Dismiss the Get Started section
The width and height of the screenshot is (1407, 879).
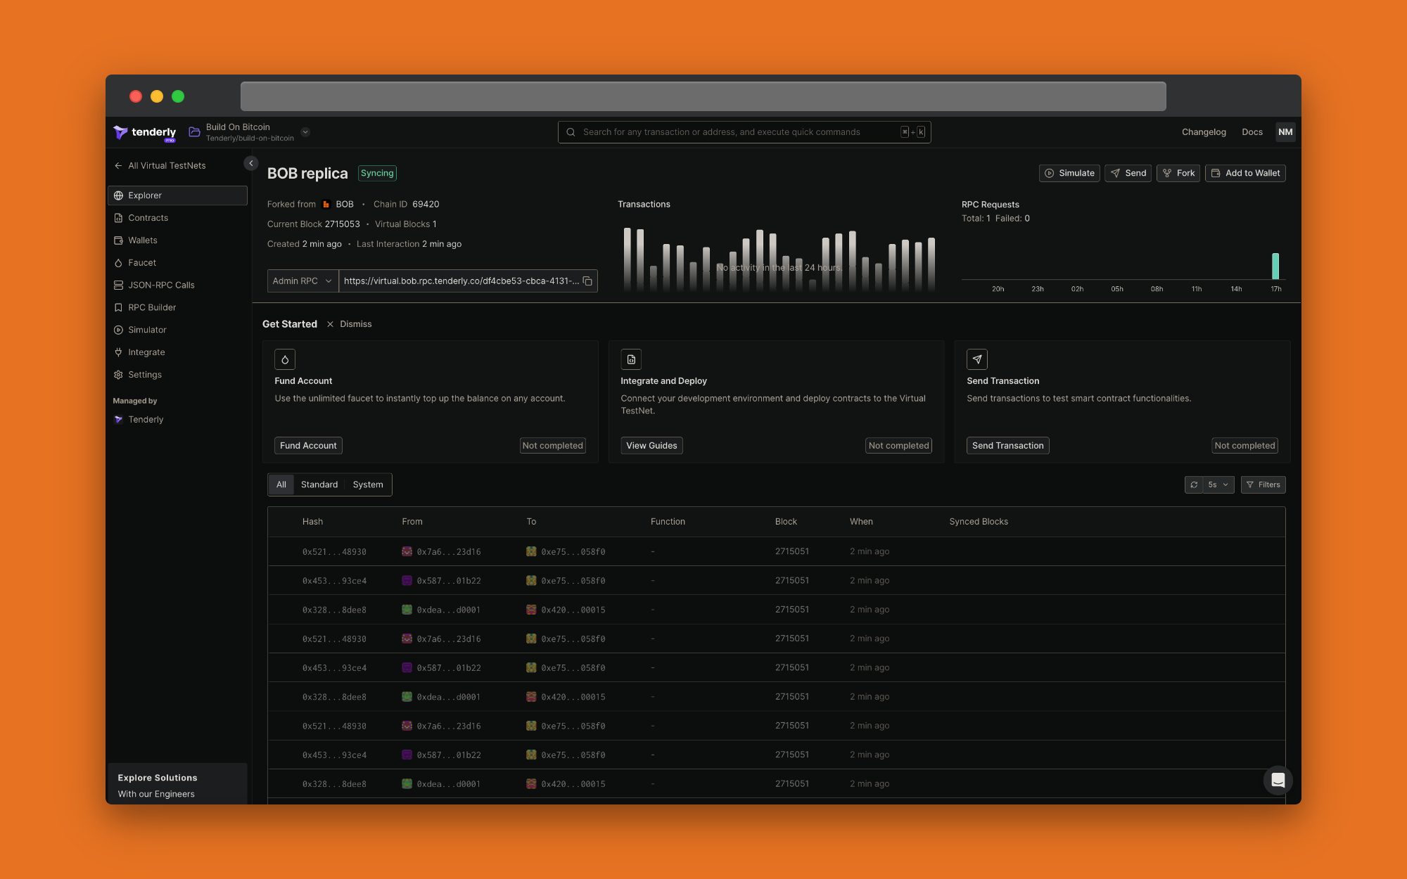pos(350,324)
